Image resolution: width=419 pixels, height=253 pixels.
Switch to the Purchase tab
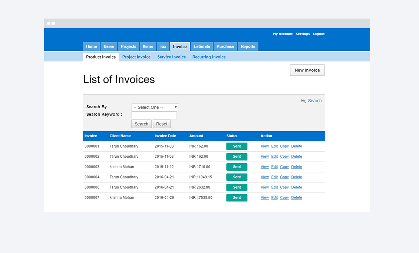pyautogui.click(x=225, y=46)
